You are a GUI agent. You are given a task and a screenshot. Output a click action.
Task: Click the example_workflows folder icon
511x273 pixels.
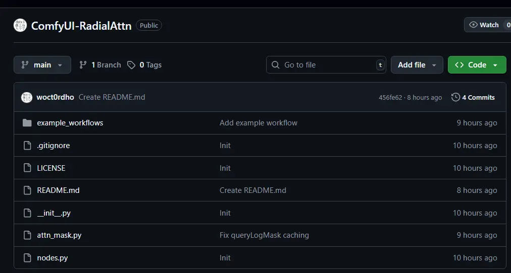coord(27,123)
